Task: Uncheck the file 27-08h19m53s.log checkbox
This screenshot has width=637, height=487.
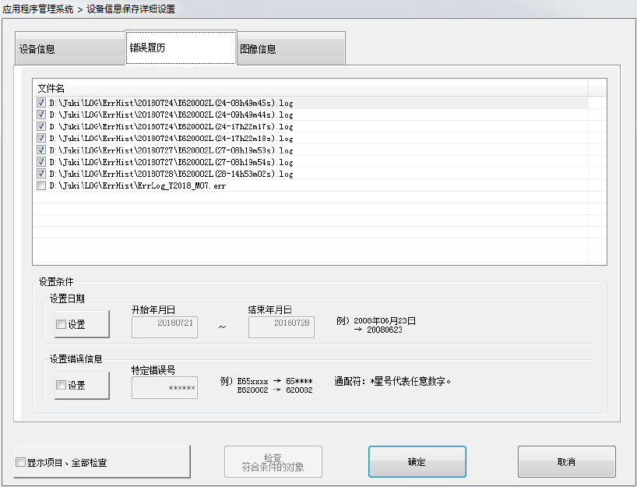Action: pyautogui.click(x=41, y=150)
